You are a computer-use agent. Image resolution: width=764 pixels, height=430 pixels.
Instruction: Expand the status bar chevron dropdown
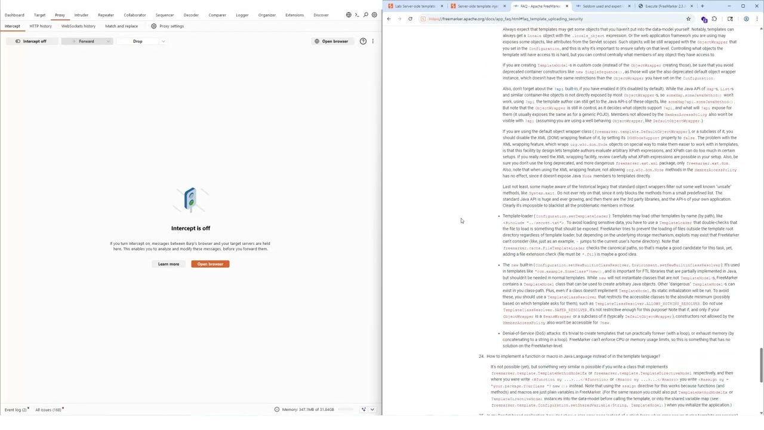point(372,410)
